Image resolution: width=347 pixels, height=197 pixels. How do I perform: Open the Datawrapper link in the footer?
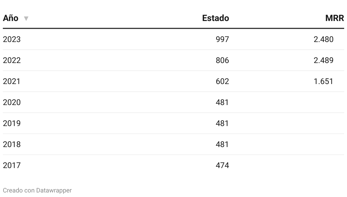[x=54, y=190]
